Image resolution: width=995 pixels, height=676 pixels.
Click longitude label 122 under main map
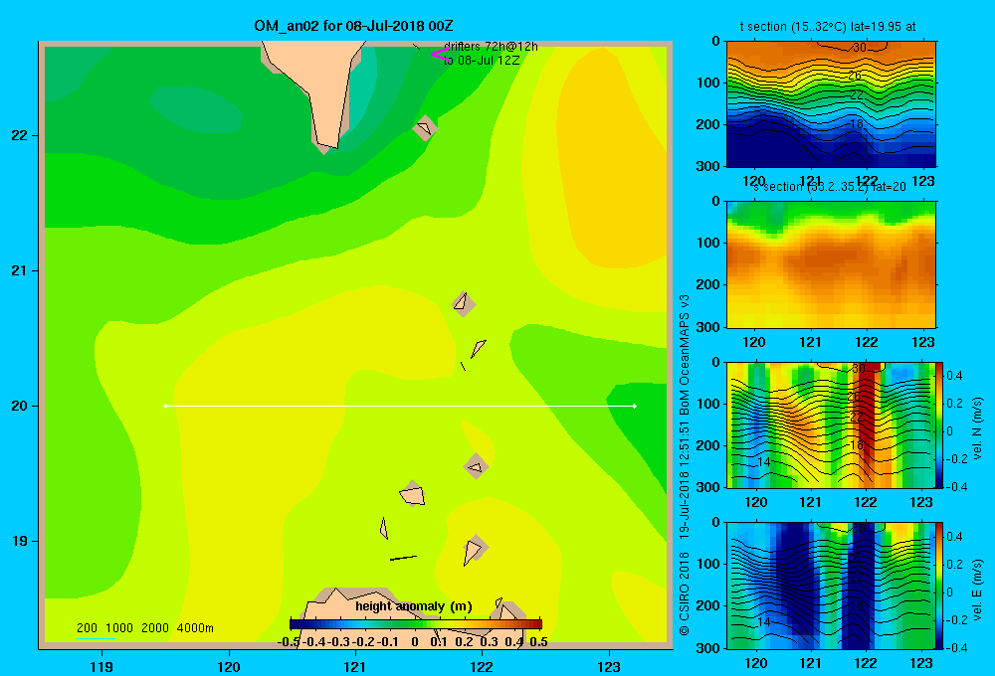[x=482, y=666]
